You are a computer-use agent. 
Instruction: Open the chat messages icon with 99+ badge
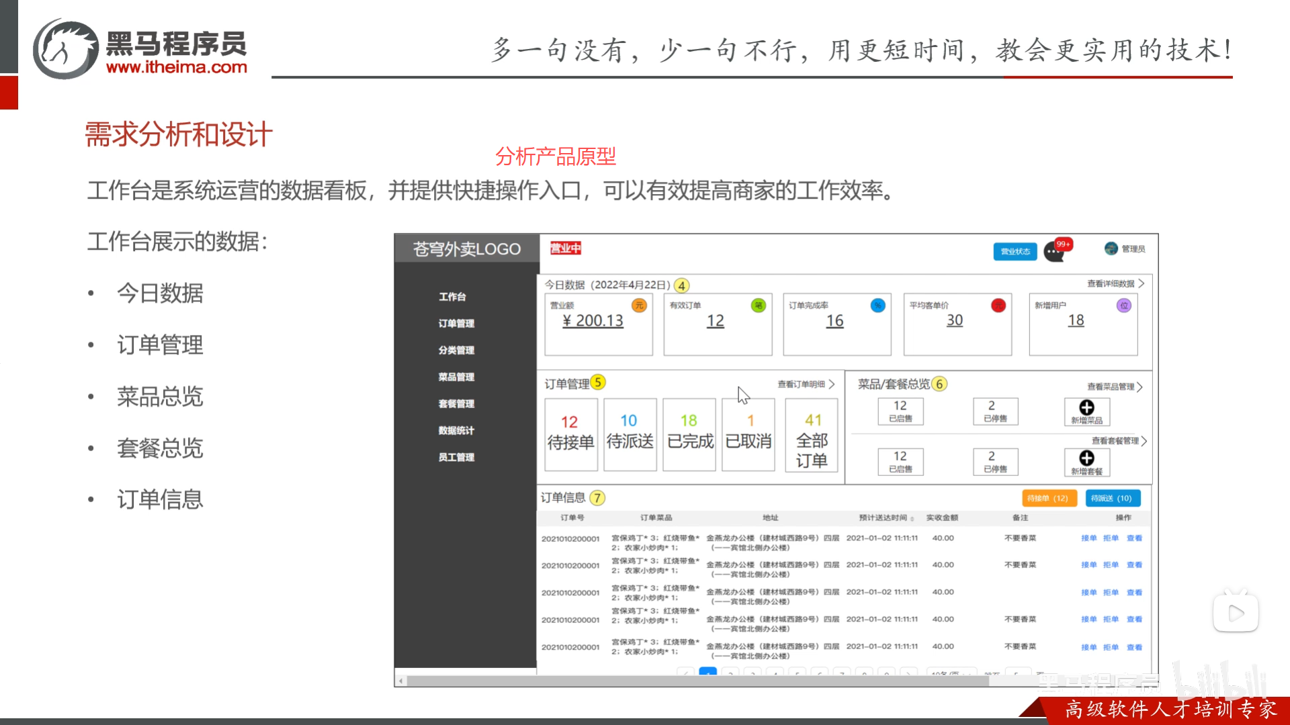coord(1054,252)
